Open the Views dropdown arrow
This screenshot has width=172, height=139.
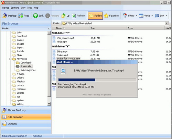(x=152, y=16)
